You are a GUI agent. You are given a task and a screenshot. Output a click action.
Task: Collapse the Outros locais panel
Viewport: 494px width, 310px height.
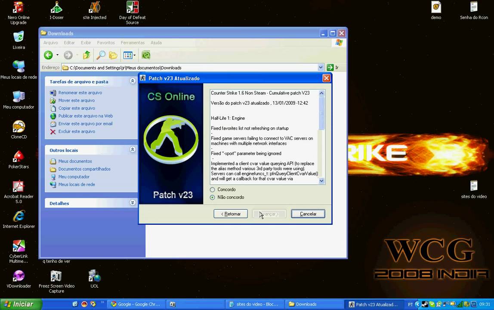coord(133,149)
